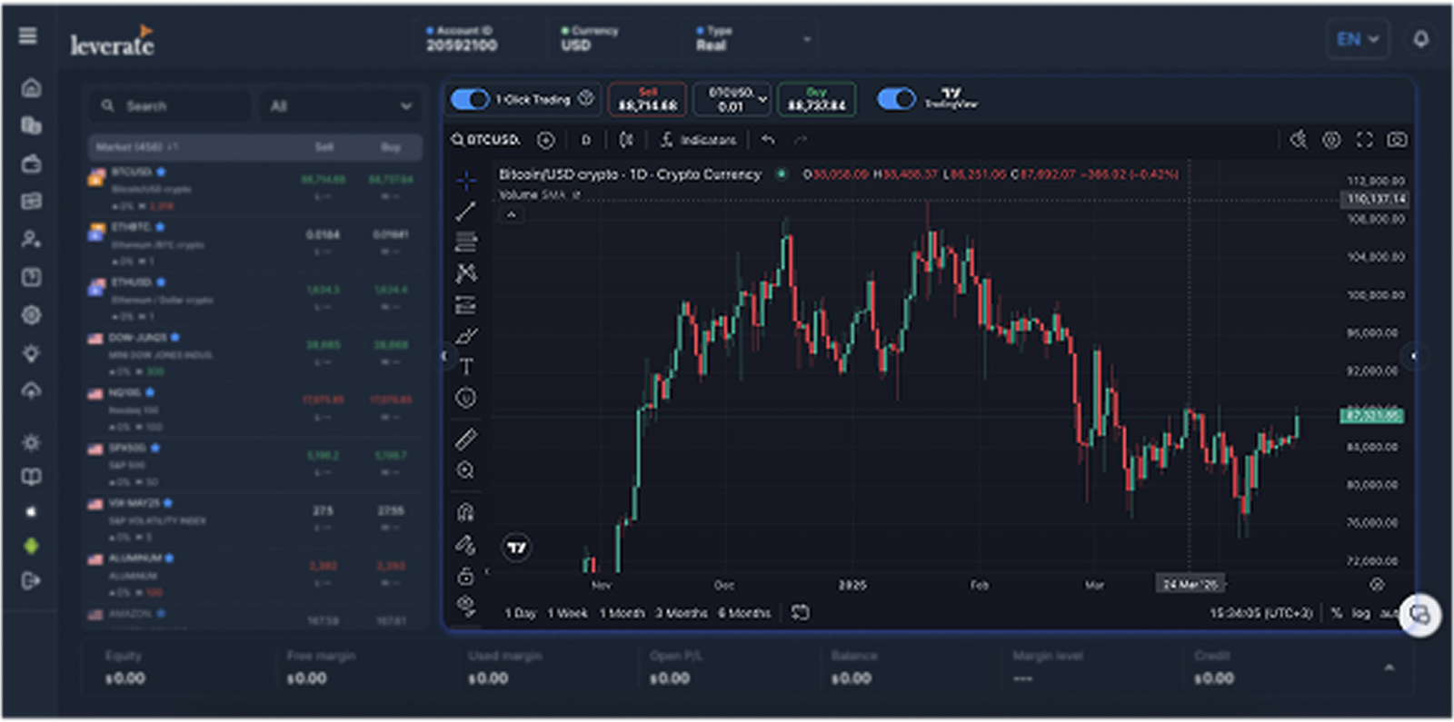This screenshot has height=722, width=1454.
Task: Open chart settings gear icon
Action: tap(1331, 140)
